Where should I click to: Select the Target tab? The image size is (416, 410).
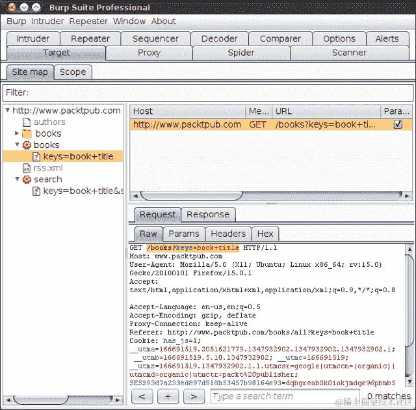(57, 53)
